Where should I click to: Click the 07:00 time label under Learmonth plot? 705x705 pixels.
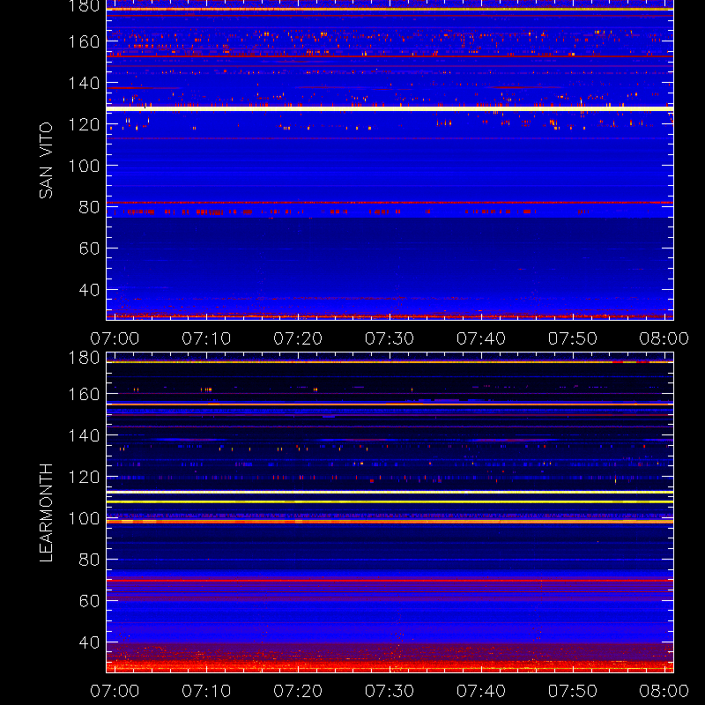tap(115, 691)
